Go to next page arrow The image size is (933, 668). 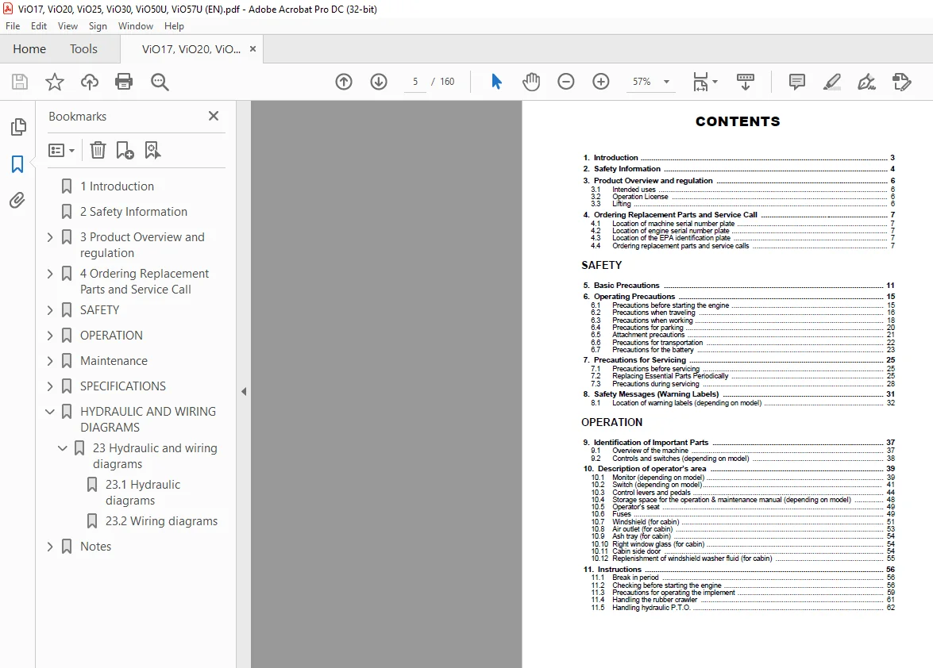379,82
